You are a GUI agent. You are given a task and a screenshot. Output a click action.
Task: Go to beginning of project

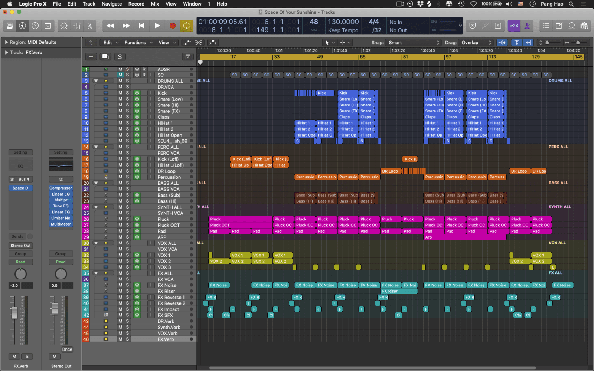tap(141, 26)
